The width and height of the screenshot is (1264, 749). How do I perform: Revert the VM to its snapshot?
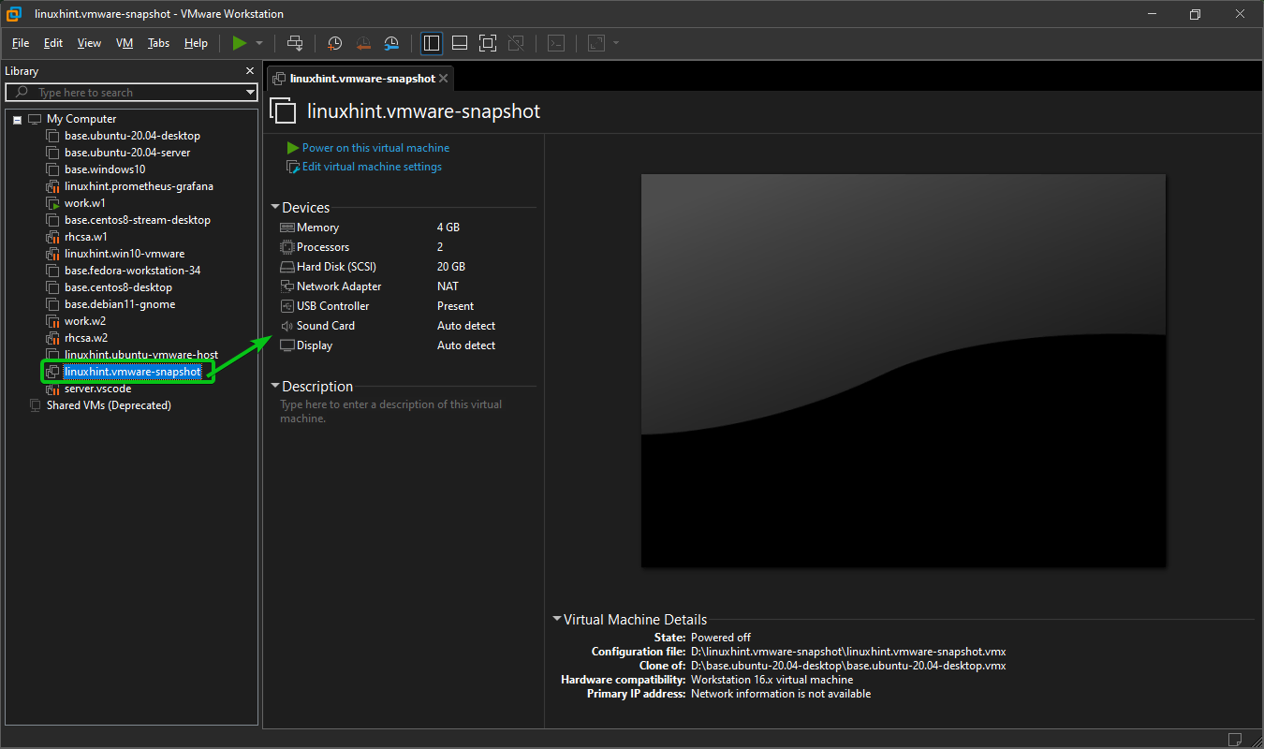pos(363,43)
